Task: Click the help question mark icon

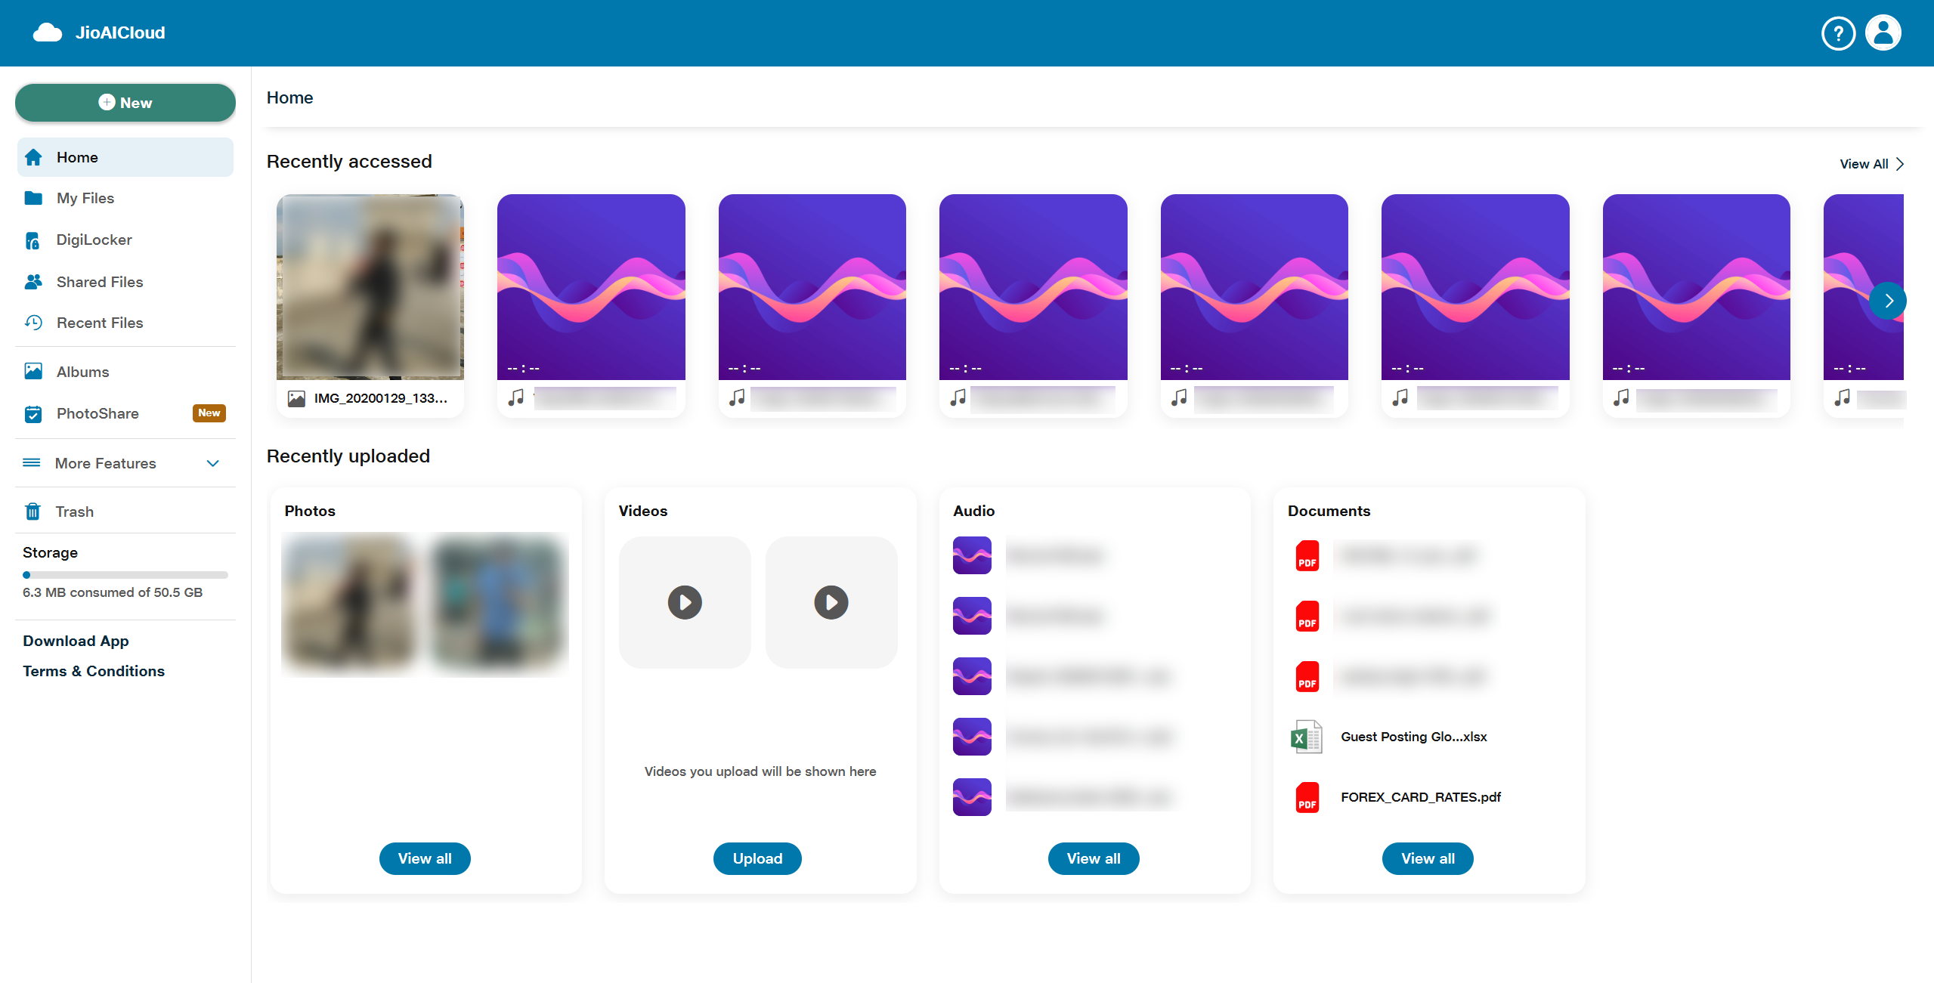Action: click(x=1837, y=33)
